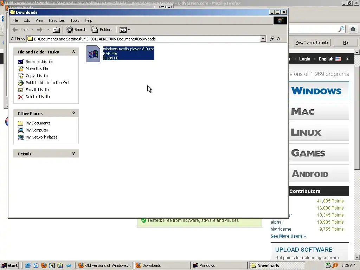Click the Start button
This screenshot has height=270, width=360.
[9, 265]
